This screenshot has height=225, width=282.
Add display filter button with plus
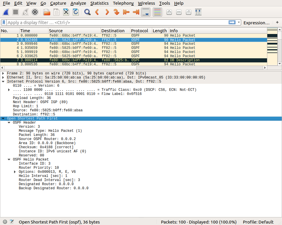(277, 22)
